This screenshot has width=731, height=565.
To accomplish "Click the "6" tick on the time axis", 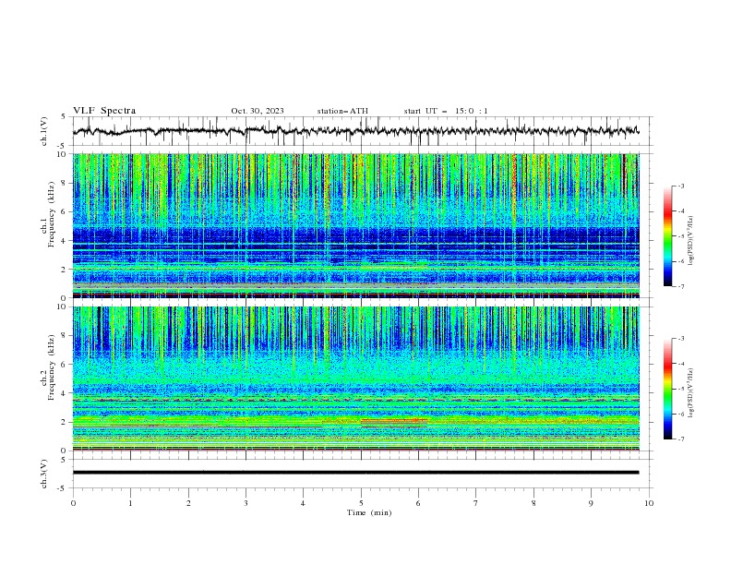I will (418, 503).
